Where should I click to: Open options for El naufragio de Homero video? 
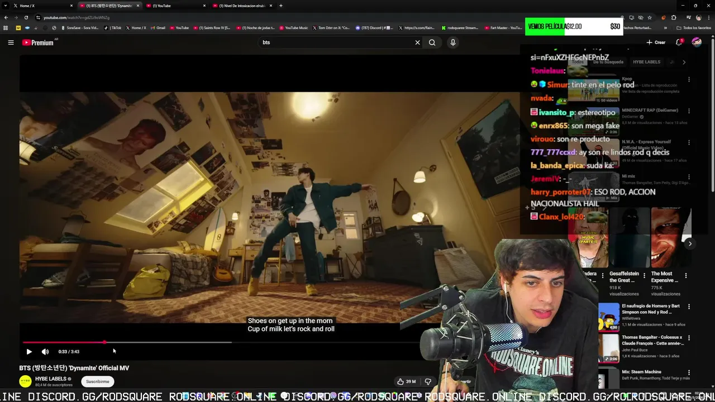(689, 307)
